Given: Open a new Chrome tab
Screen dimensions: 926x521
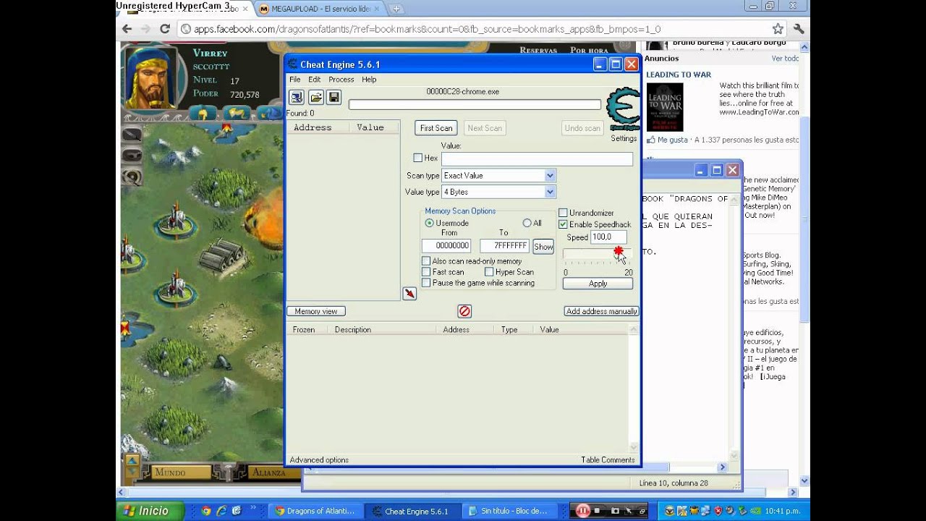Looking at the screenshot, I should [396, 9].
